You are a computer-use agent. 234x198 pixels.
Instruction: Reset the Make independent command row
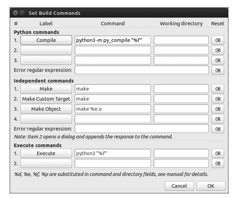point(218,89)
